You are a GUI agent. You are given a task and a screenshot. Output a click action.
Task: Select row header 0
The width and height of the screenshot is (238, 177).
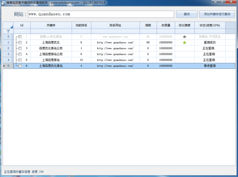8,37
